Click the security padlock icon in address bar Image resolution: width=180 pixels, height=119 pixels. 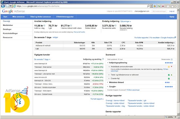coord(154,6)
